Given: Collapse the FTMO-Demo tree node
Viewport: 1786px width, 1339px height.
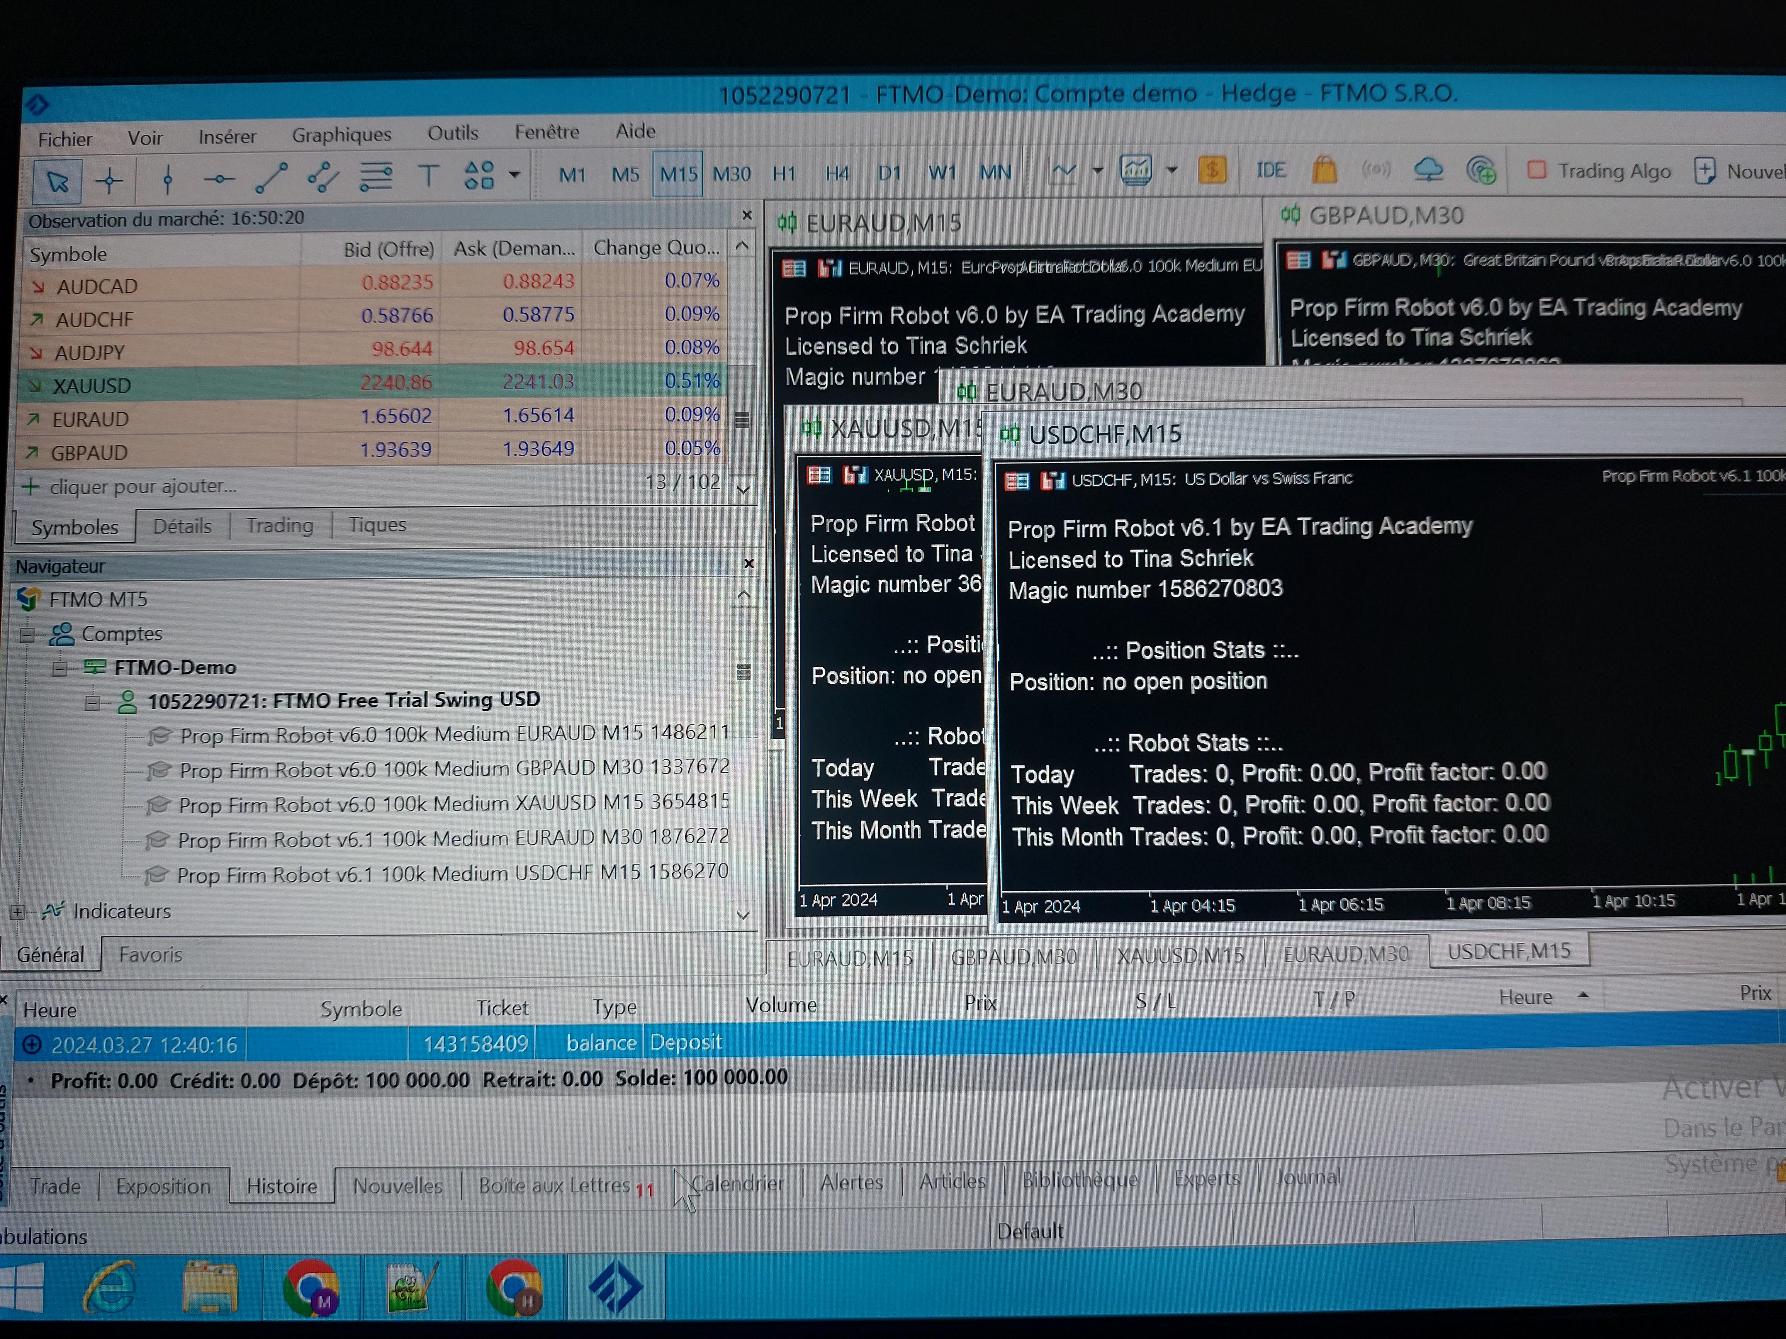Looking at the screenshot, I should pos(60,669).
